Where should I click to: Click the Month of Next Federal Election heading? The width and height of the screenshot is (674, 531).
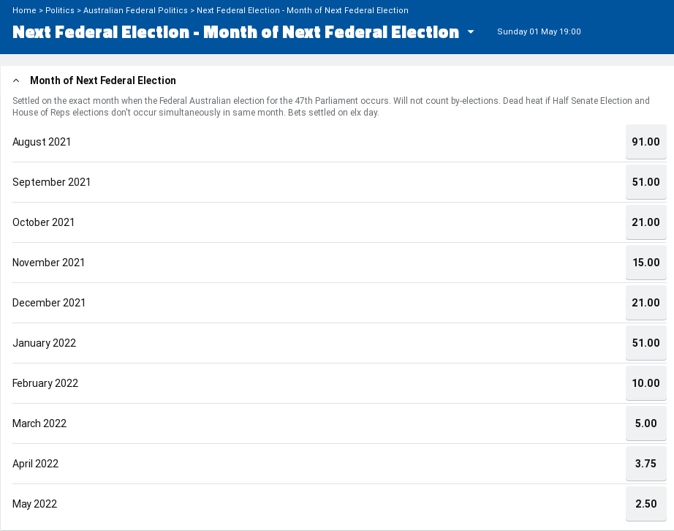[103, 80]
